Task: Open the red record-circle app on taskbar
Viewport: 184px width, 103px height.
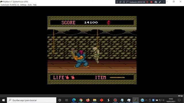Action: point(115,100)
